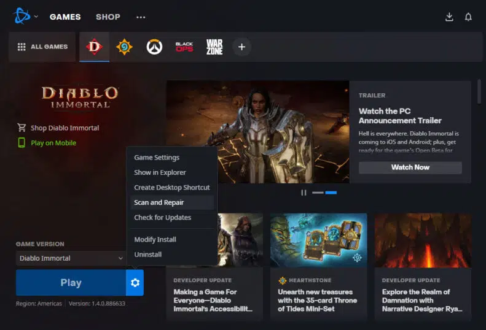Screen dimensions: 486x330
Task: Open the notifications bell
Action: 468,17
